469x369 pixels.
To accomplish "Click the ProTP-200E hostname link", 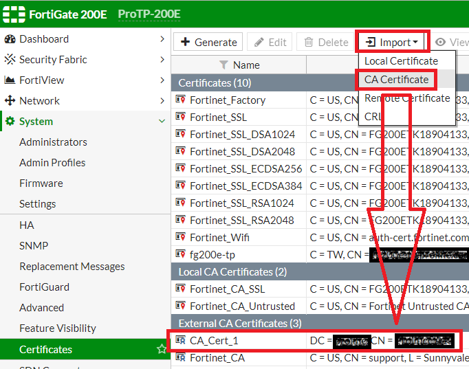I will (x=149, y=14).
